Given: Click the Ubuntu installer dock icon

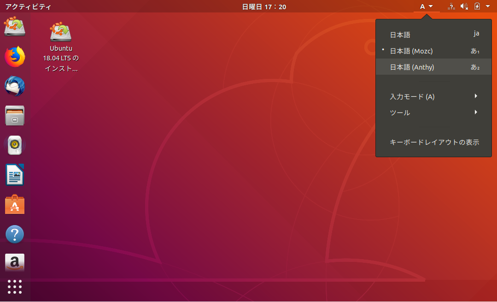Looking at the screenshot, I should coord(15,27).
